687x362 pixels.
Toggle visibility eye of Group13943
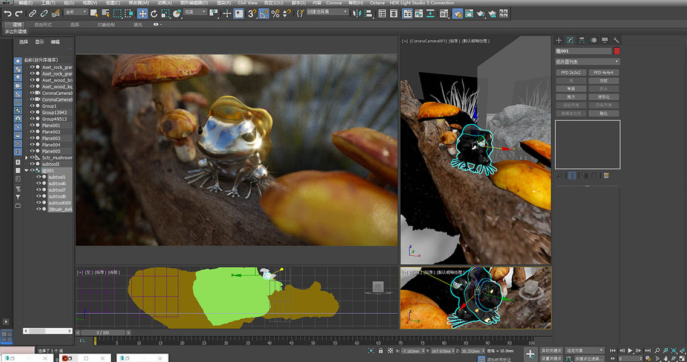(32, 112)
